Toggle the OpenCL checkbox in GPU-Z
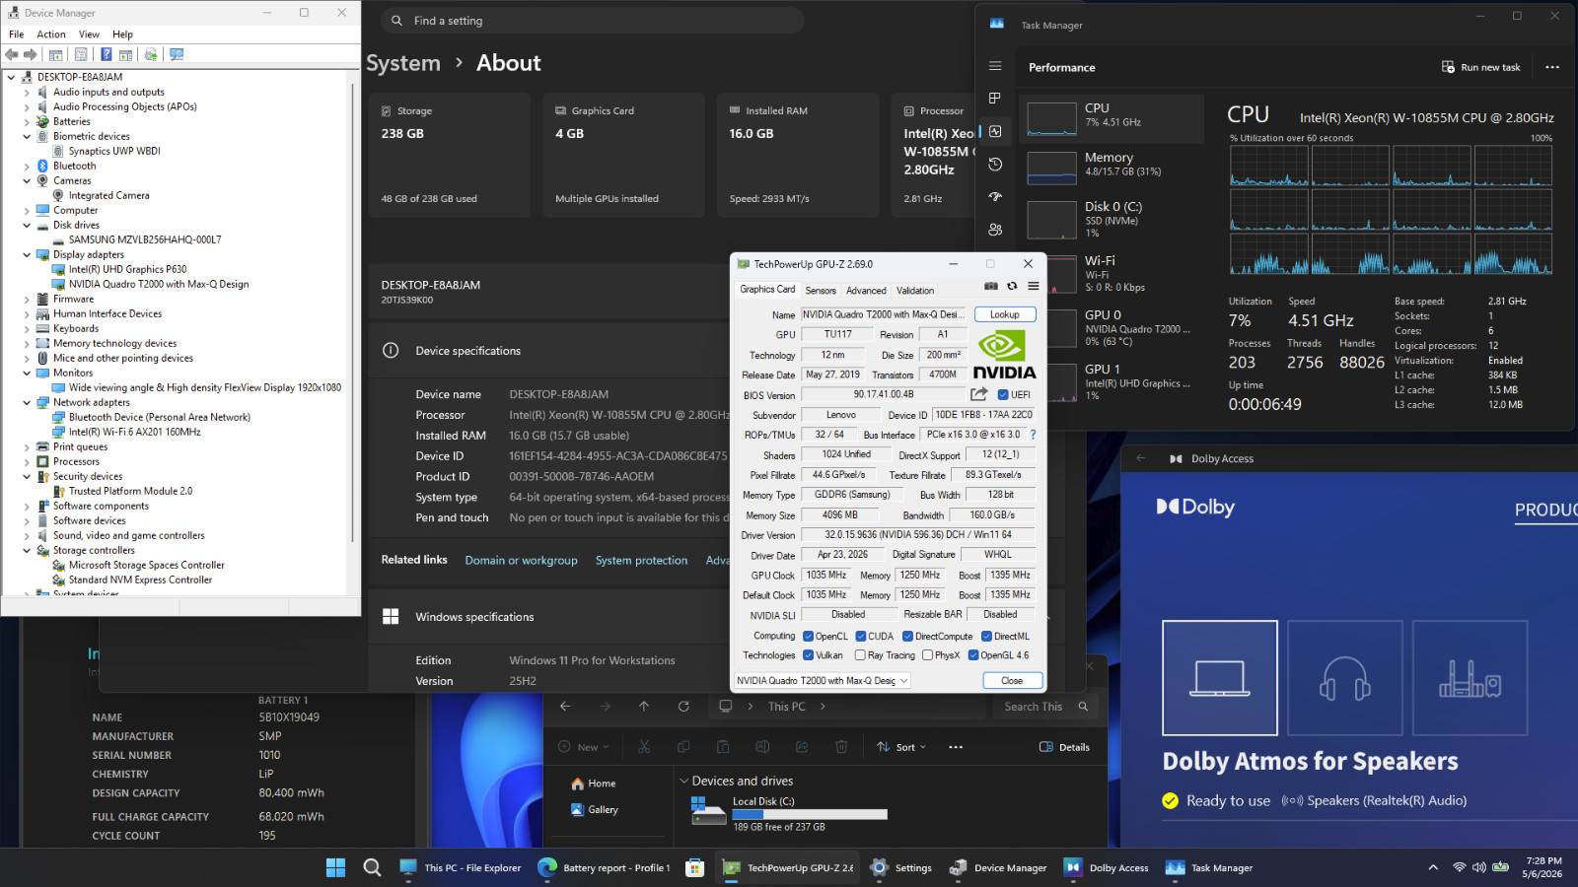 (809, 637)
